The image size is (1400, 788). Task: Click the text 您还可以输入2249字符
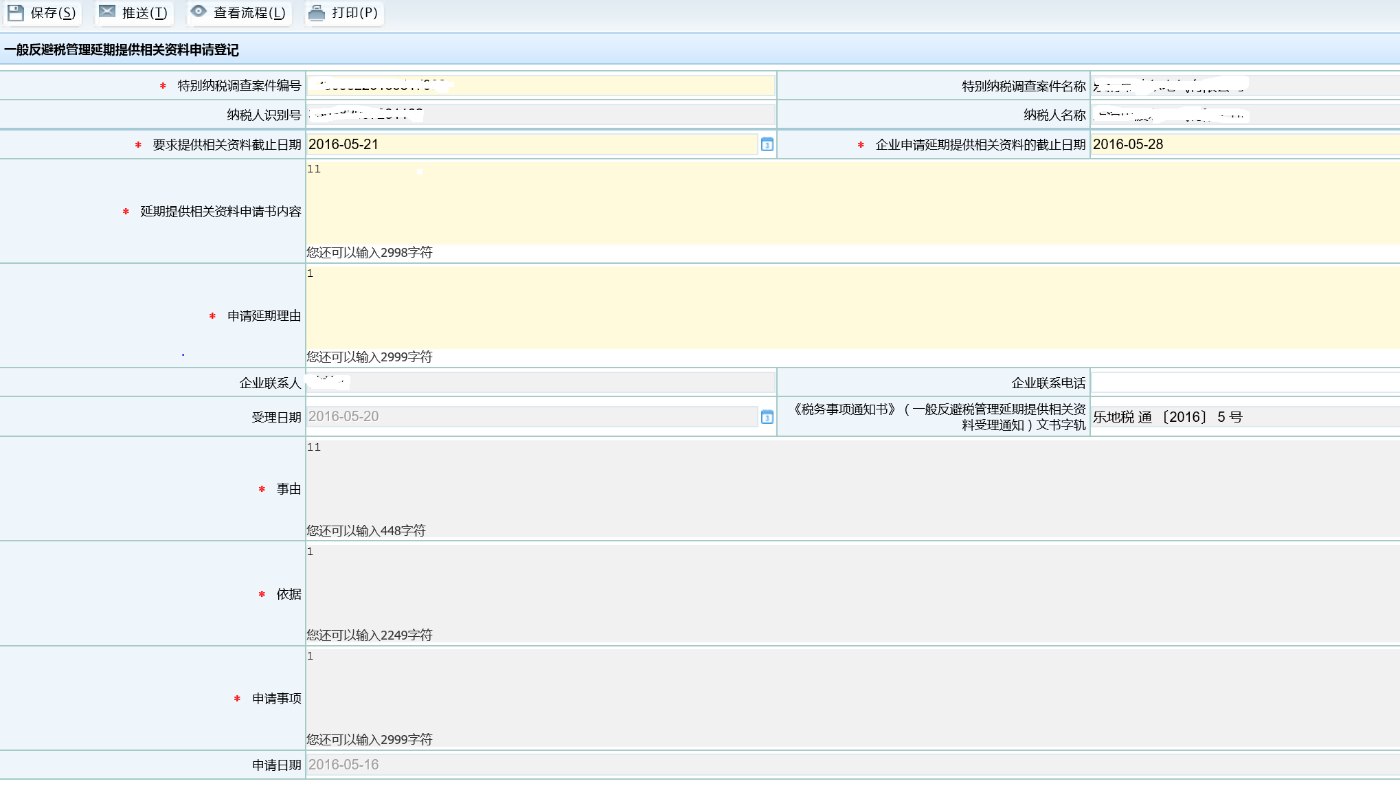[370, 635]
